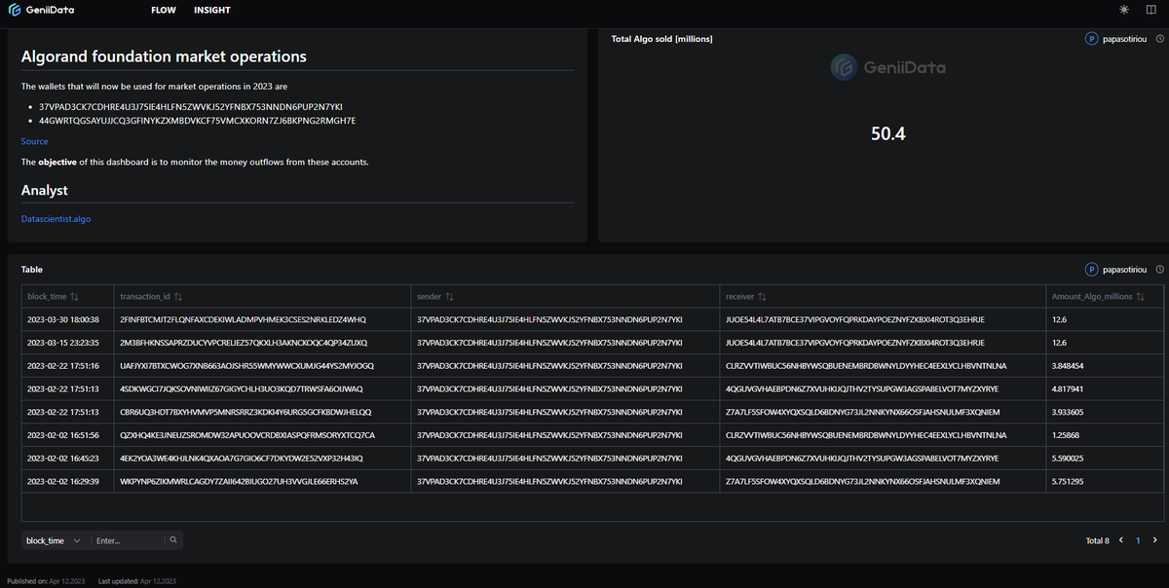Click receiver 4QGUVGVHAEBPDN in the 16:45:23 row
1169x588 pixels.
coord(862,458)
